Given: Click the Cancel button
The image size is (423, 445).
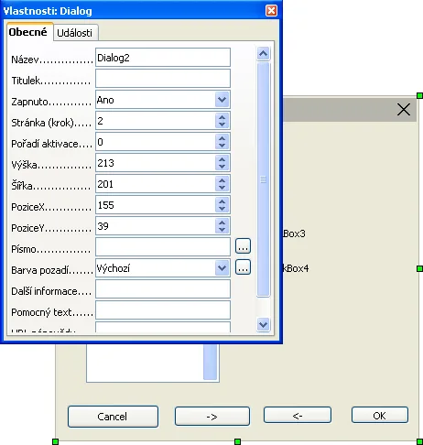Looking at the screenshot, I should (113, 417).
